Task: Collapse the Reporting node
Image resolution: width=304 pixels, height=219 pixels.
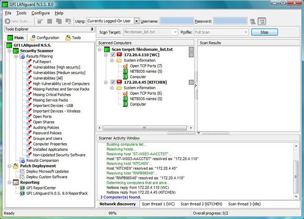Action: [x=9, y=182]
